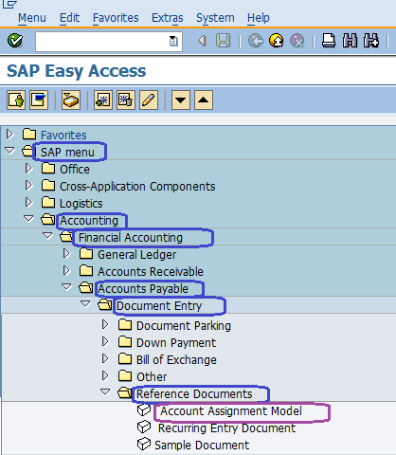Image resolution: width=396 pixels, height=455 pixels.
Task: Collapse the Document Entry node arrow
Action: click(x=85, y=304)
